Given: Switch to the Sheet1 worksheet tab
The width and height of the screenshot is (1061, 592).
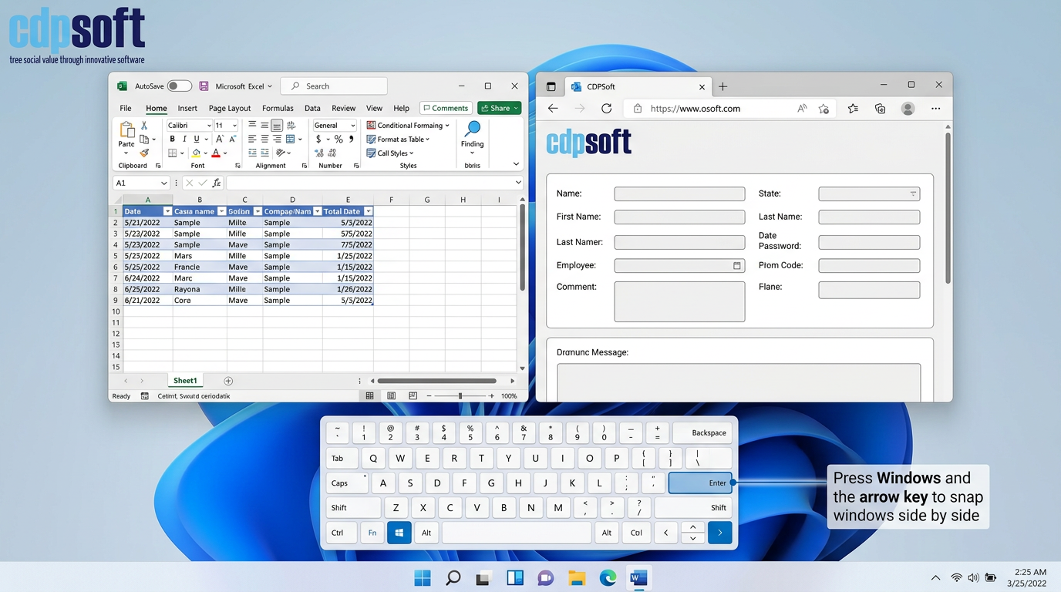Looking at the screenshot, I should pyautogui.click(x=185, y=381).
